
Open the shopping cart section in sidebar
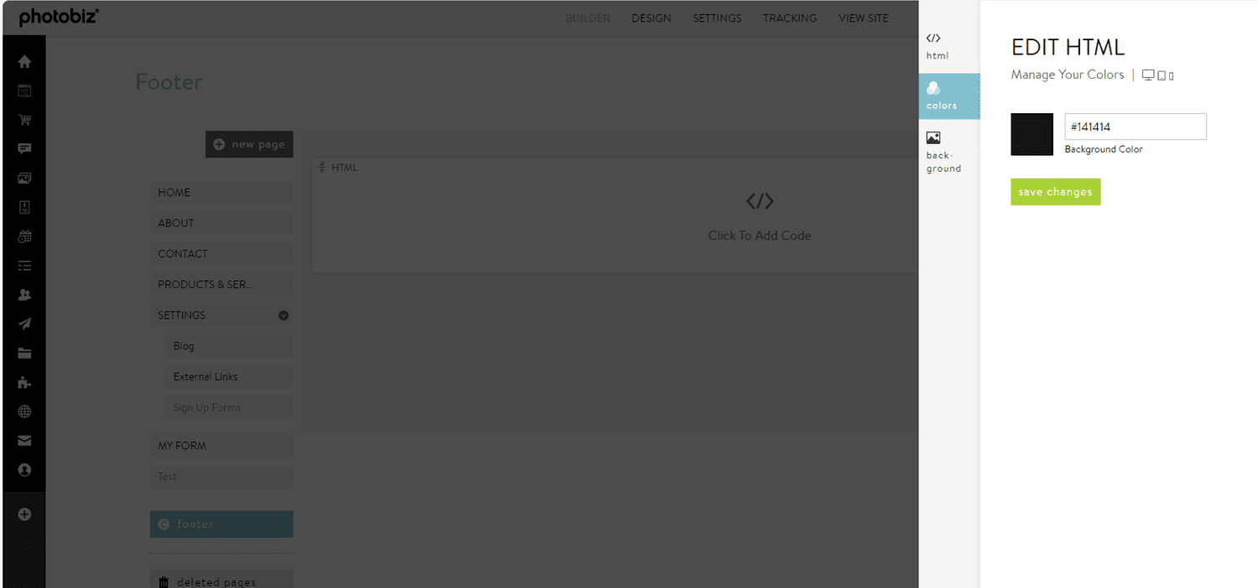coord(24,120)
